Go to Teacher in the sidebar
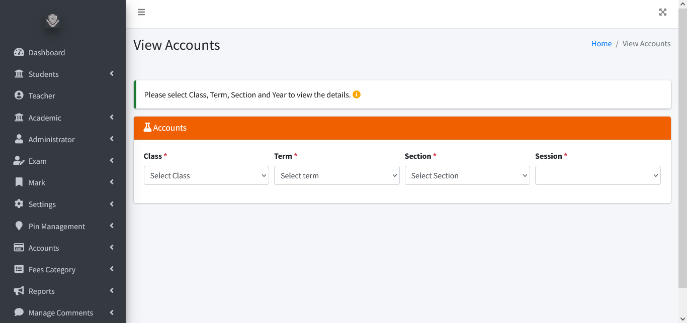 (x=63, y=95)
